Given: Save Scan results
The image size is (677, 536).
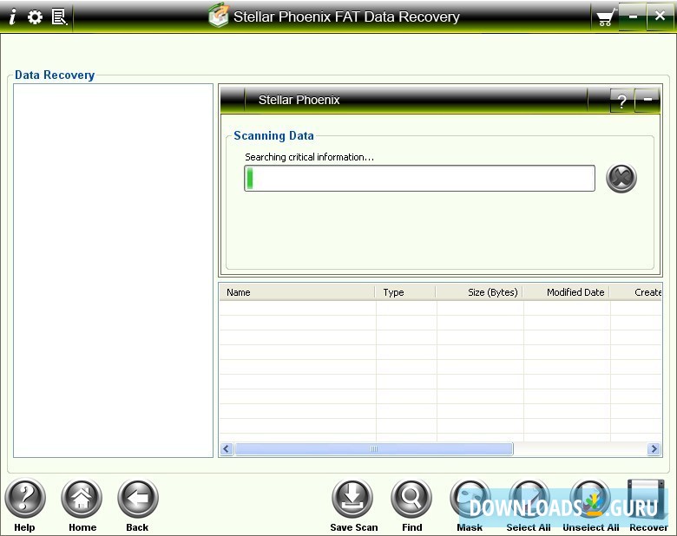Looking at the screenshot, I should click(x=353, y=505).
